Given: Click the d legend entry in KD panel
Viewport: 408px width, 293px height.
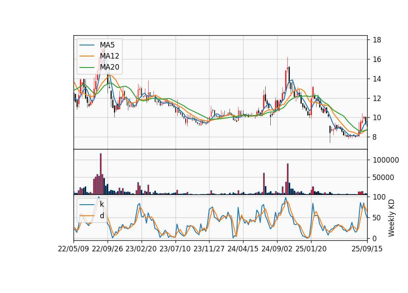Looking at the screenshot, I should point(92,216).
